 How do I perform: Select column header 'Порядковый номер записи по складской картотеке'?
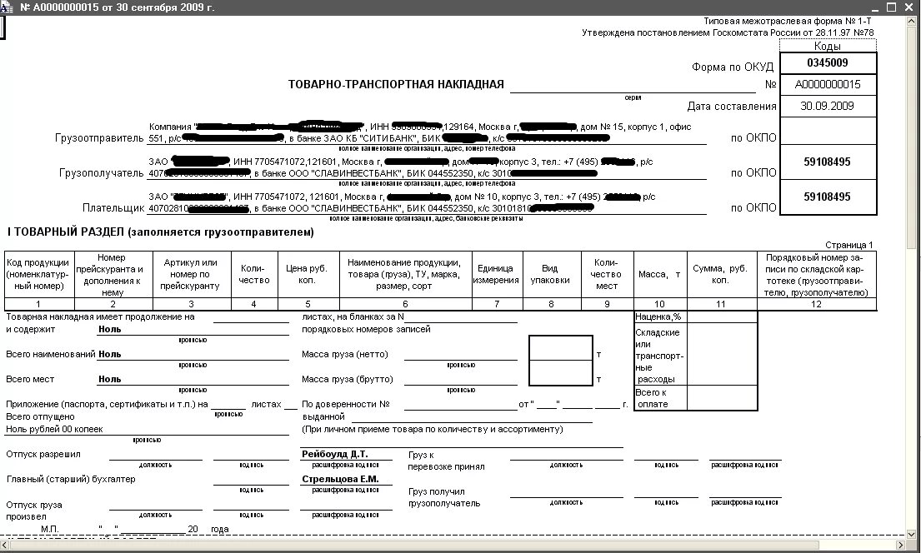pos(817,275)
